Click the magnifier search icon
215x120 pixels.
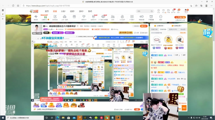tap(152, 11)
